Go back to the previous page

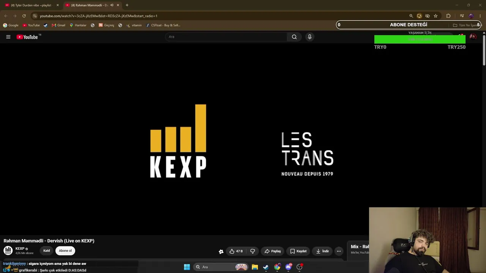coord(6,16)
